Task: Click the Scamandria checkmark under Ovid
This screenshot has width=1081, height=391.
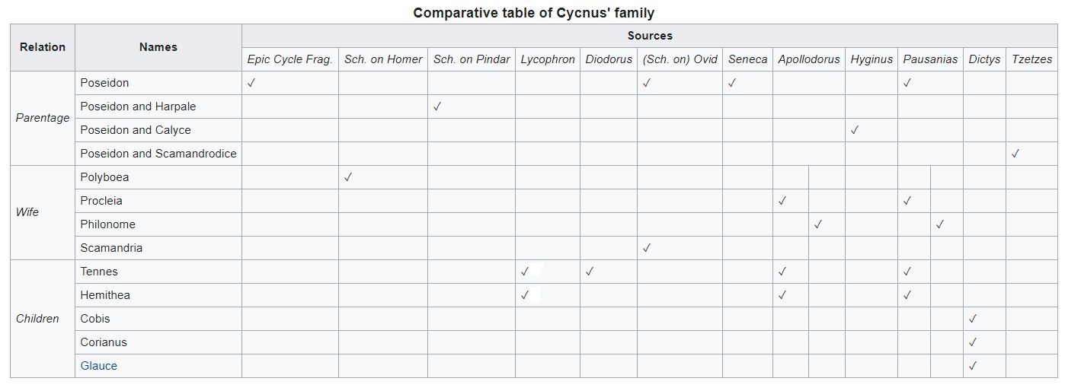Action: [x=647, y=248]
